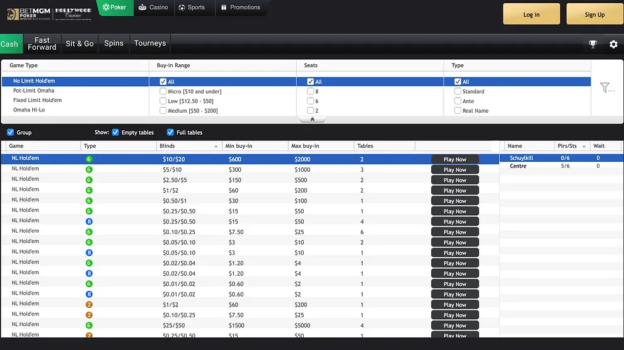624x350 pixels.
Task: Click the 6-seat icon in $0.10/$0.25 six-table row
Action: pyautogui.click(x=89, y=232)
